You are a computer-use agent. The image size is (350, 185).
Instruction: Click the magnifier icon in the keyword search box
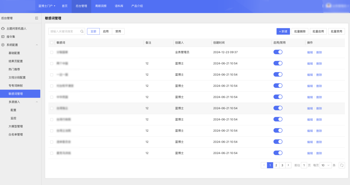coord(82,32)
